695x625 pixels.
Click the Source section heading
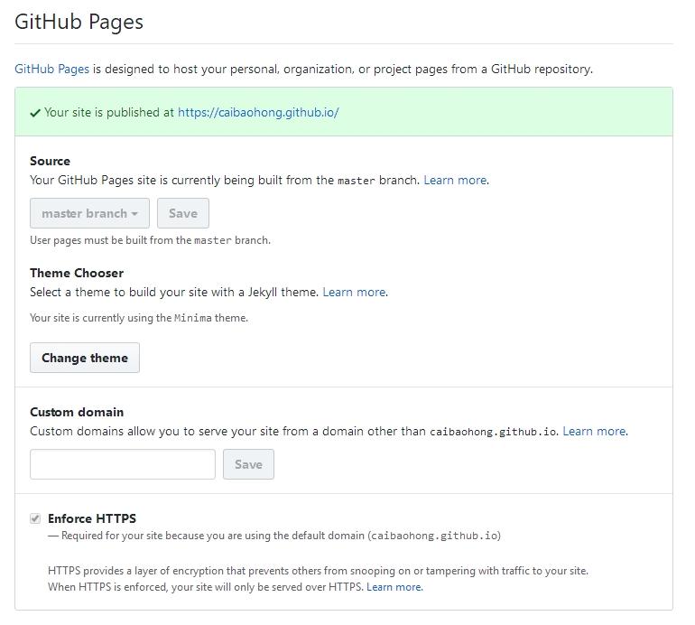50,161
